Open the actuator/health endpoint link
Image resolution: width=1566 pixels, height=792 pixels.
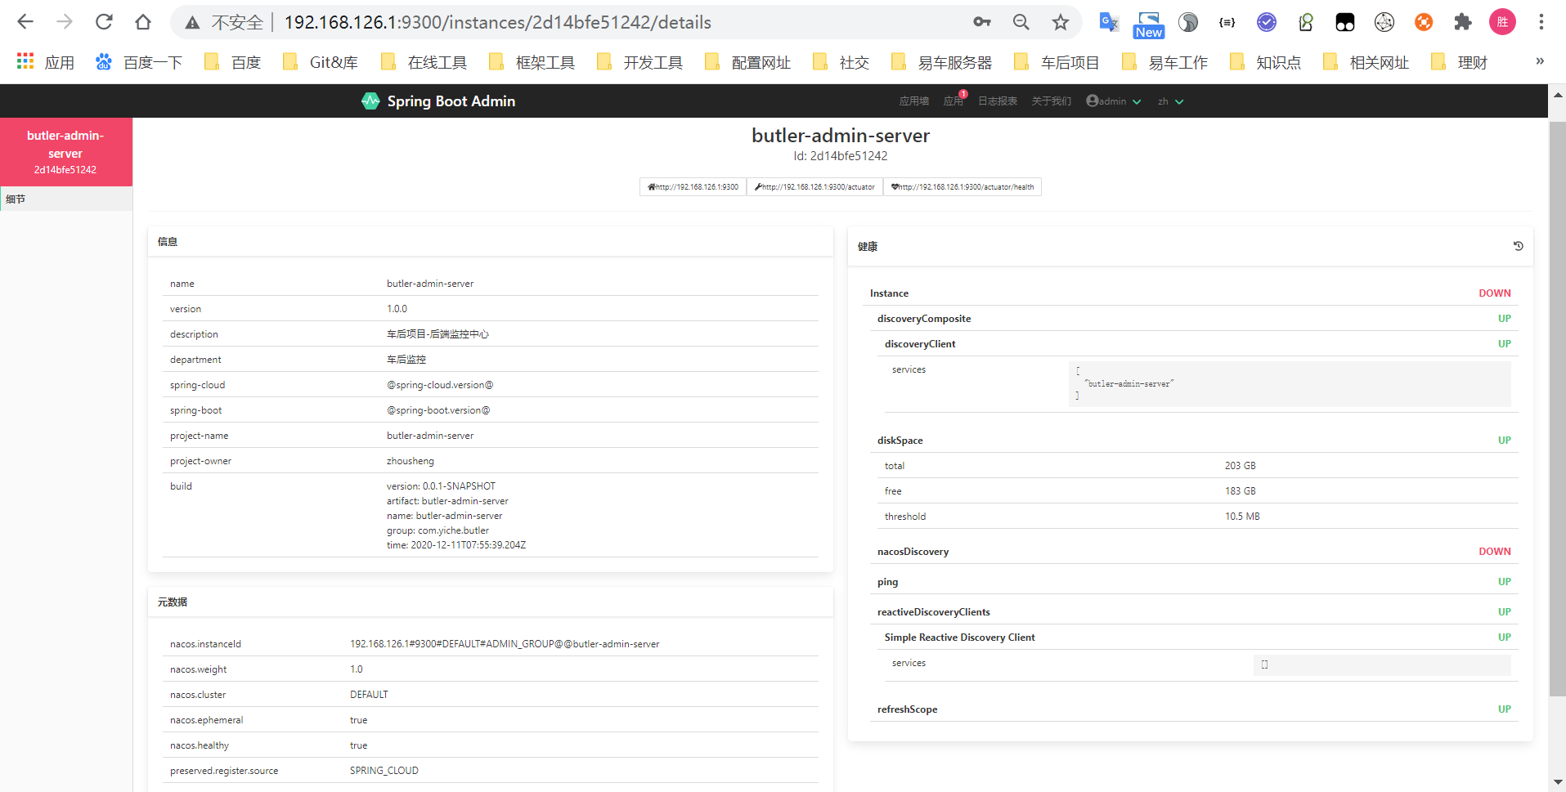(x=962, y=186)
